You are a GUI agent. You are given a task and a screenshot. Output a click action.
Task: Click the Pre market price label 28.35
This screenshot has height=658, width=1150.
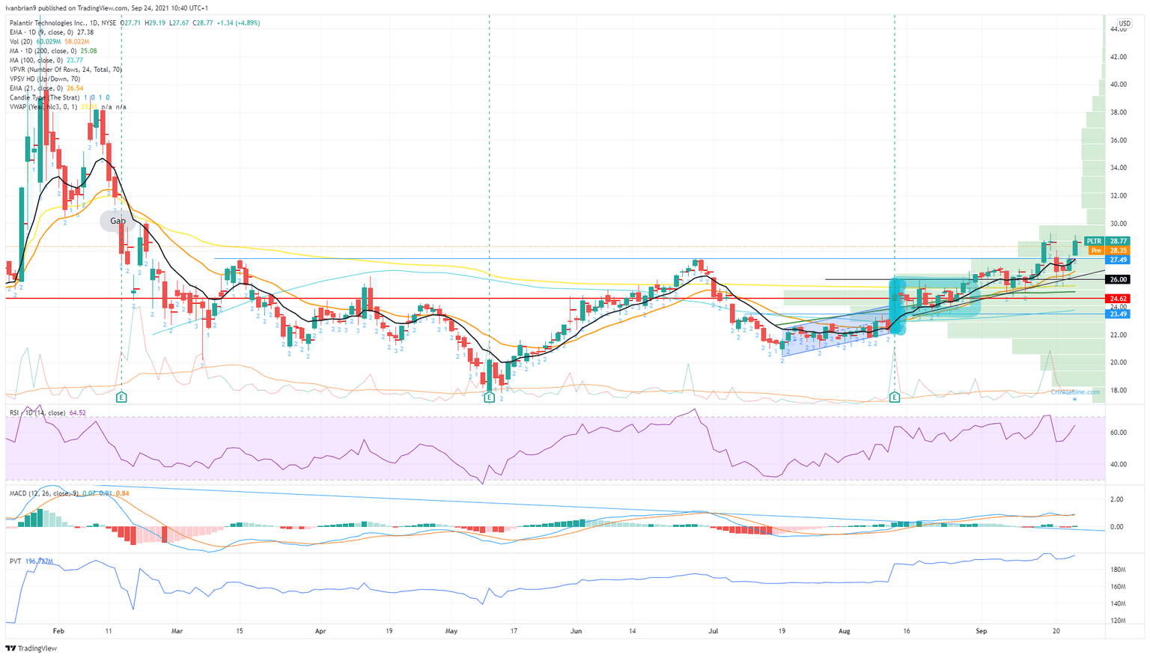click(1109, 251)
